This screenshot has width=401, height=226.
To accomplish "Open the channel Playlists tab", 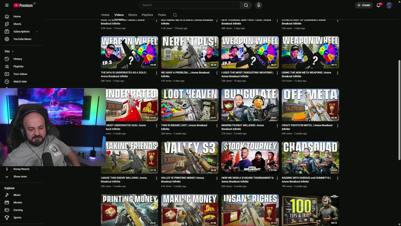I will pos(147,15).
